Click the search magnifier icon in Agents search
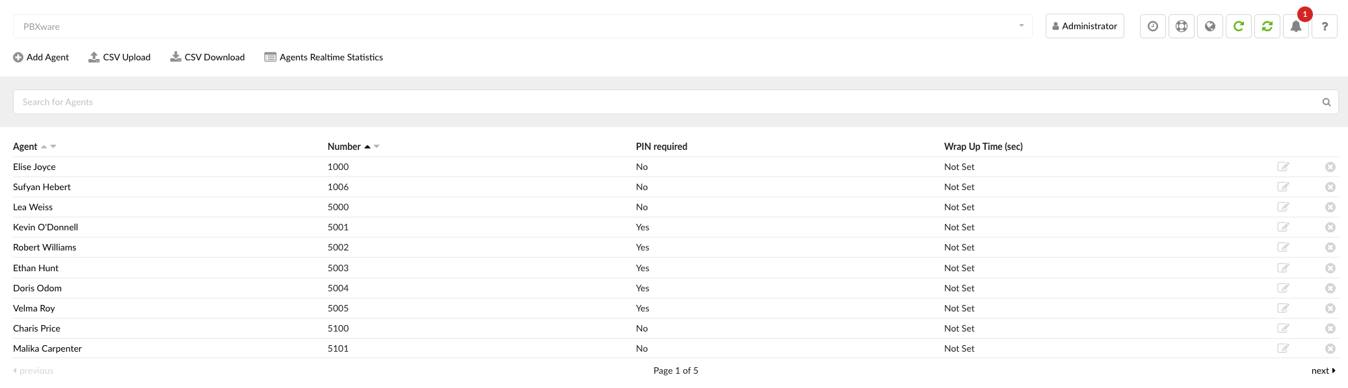This screenshot has height=388, width=1348. click(x=1327, y=102)
